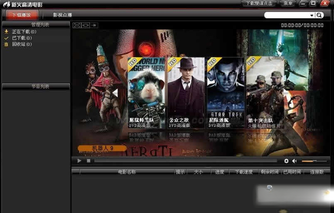Sort by 下载速度 column
334x213 pixels.
point(244,172)
